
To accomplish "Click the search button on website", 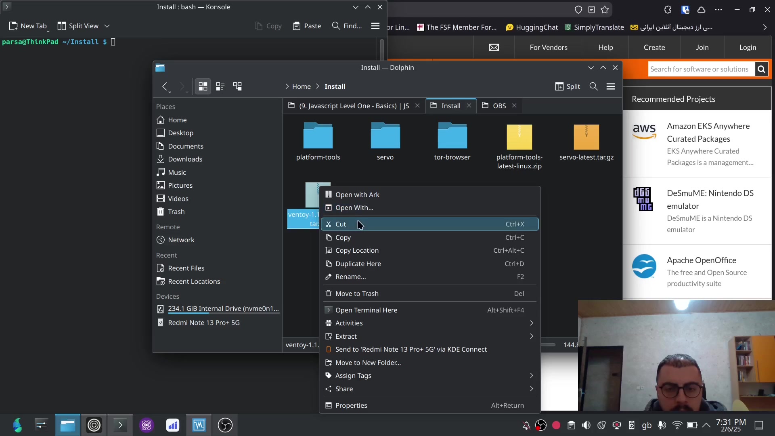I will click(x=761, y=69).
